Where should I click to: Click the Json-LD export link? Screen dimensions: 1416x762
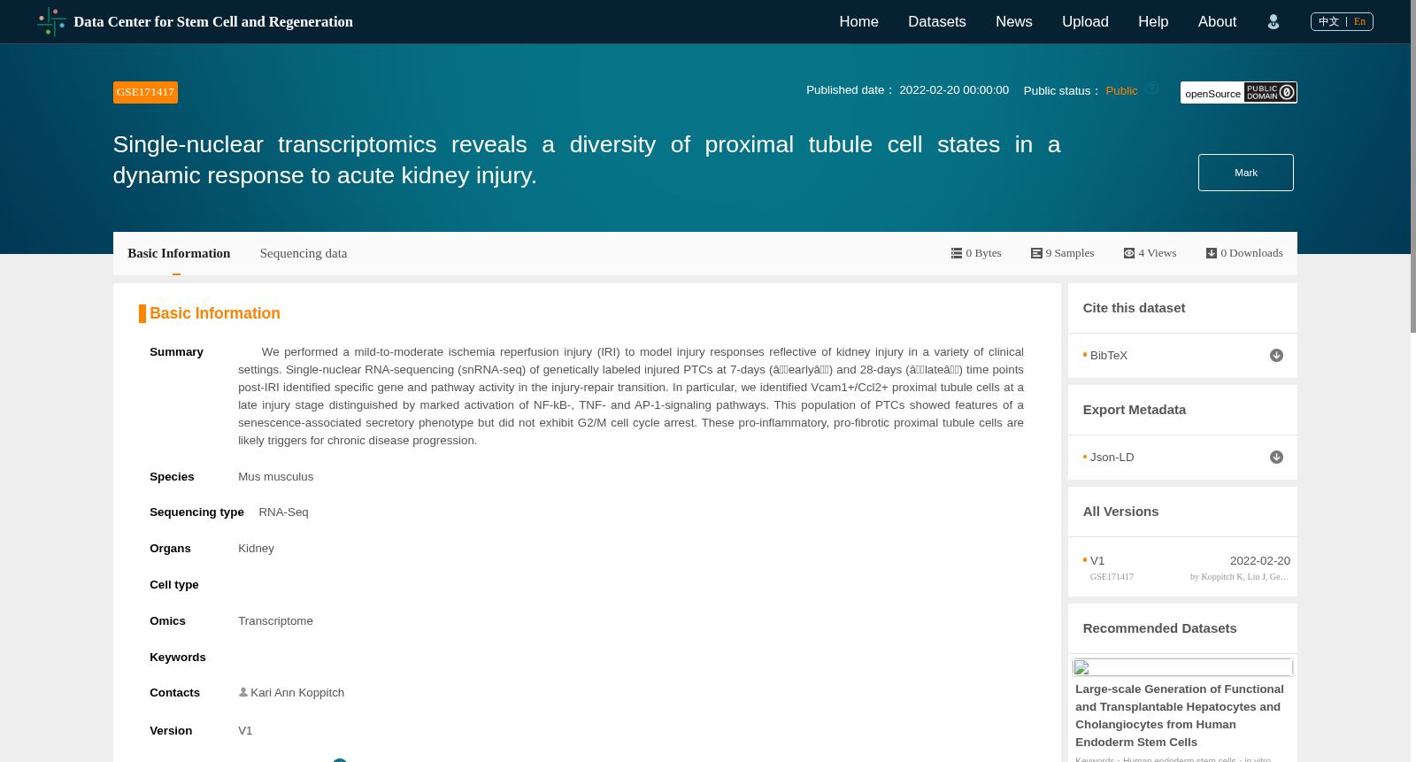pyautogui.click(x=1112, y=457)
